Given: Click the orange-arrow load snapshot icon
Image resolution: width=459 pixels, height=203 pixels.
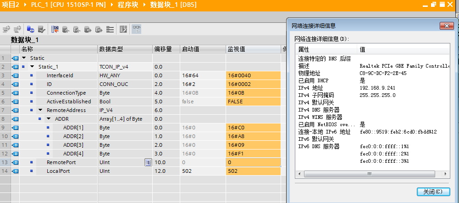Looking at the screenshot, I should tap(55, 29).
